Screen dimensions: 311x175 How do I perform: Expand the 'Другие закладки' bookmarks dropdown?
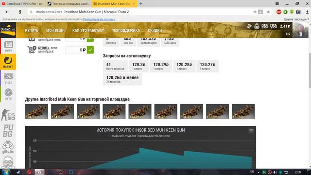(296, 19)
